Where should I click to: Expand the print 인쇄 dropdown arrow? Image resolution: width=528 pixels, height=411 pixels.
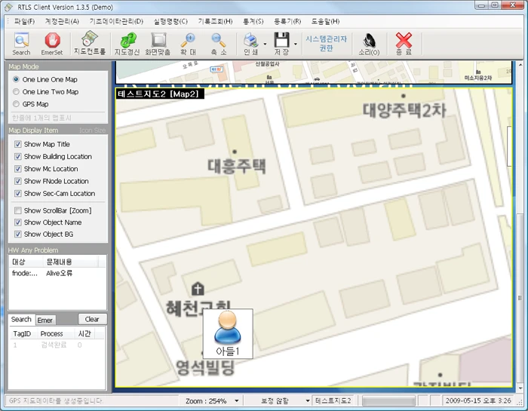click(x=265, y=44)
